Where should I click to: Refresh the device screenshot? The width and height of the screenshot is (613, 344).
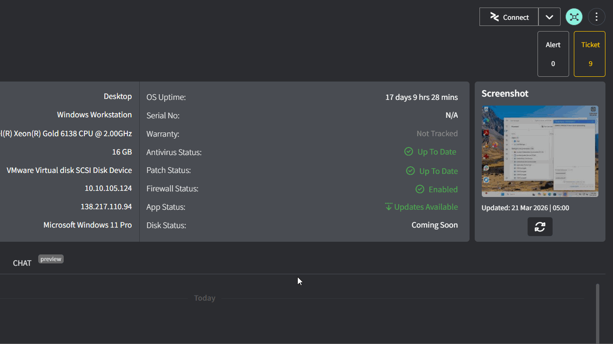click(540, 227)
